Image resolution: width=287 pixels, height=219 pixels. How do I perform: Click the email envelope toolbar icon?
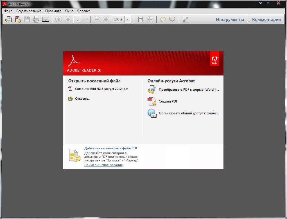click(45, 19)
